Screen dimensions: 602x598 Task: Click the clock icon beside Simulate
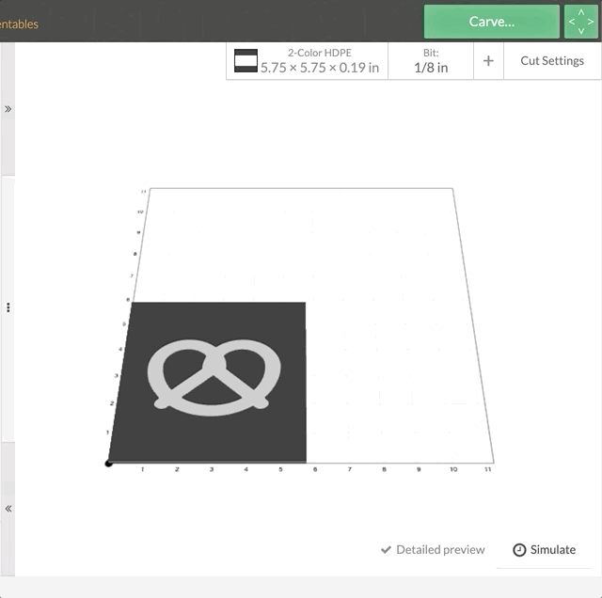[519, 550]
